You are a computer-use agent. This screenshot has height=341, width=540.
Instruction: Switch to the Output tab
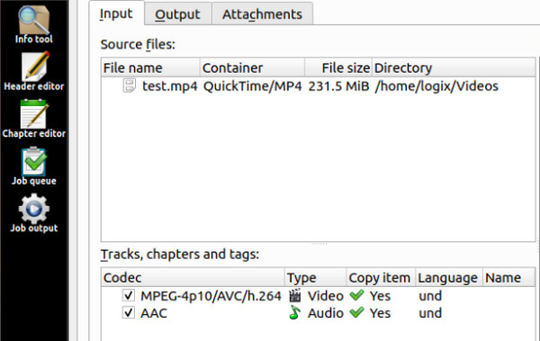[x=177, y=14]
